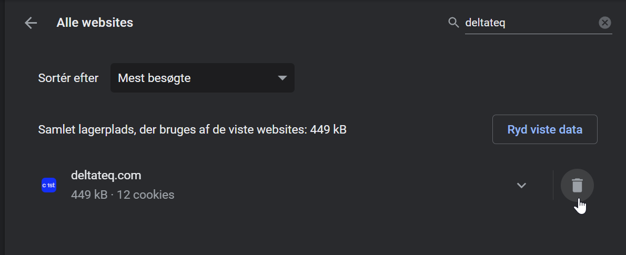
Task: Click the sort dropdown triangle arrow
Action: tap(282, 78)
